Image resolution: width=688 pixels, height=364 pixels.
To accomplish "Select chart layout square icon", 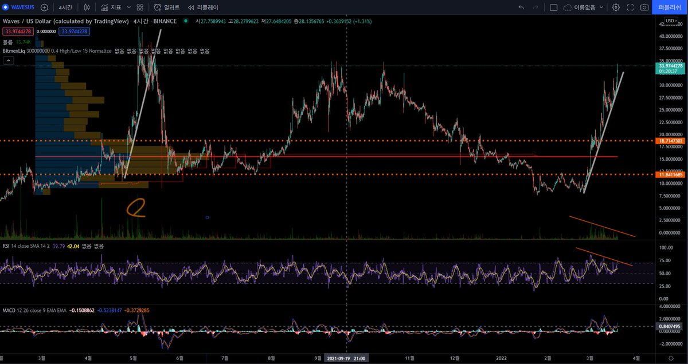I will pyautogui.click(x=553, y=8).
